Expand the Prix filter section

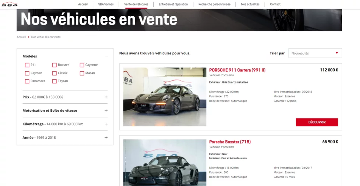106,97
